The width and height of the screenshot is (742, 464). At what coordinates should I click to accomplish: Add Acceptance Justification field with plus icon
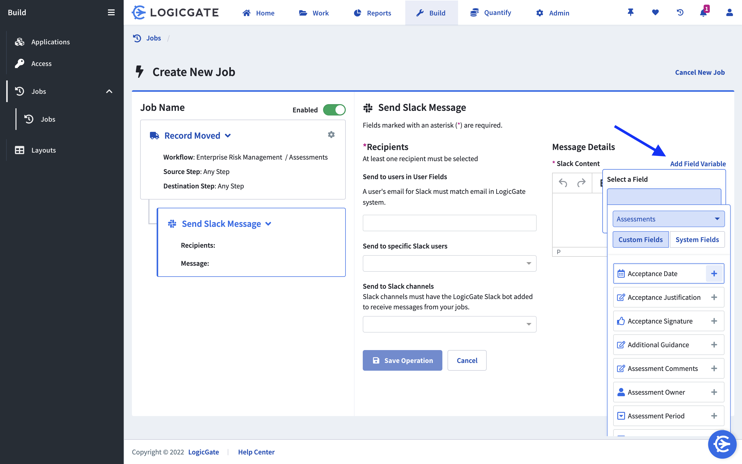click(x=714, y=297)
